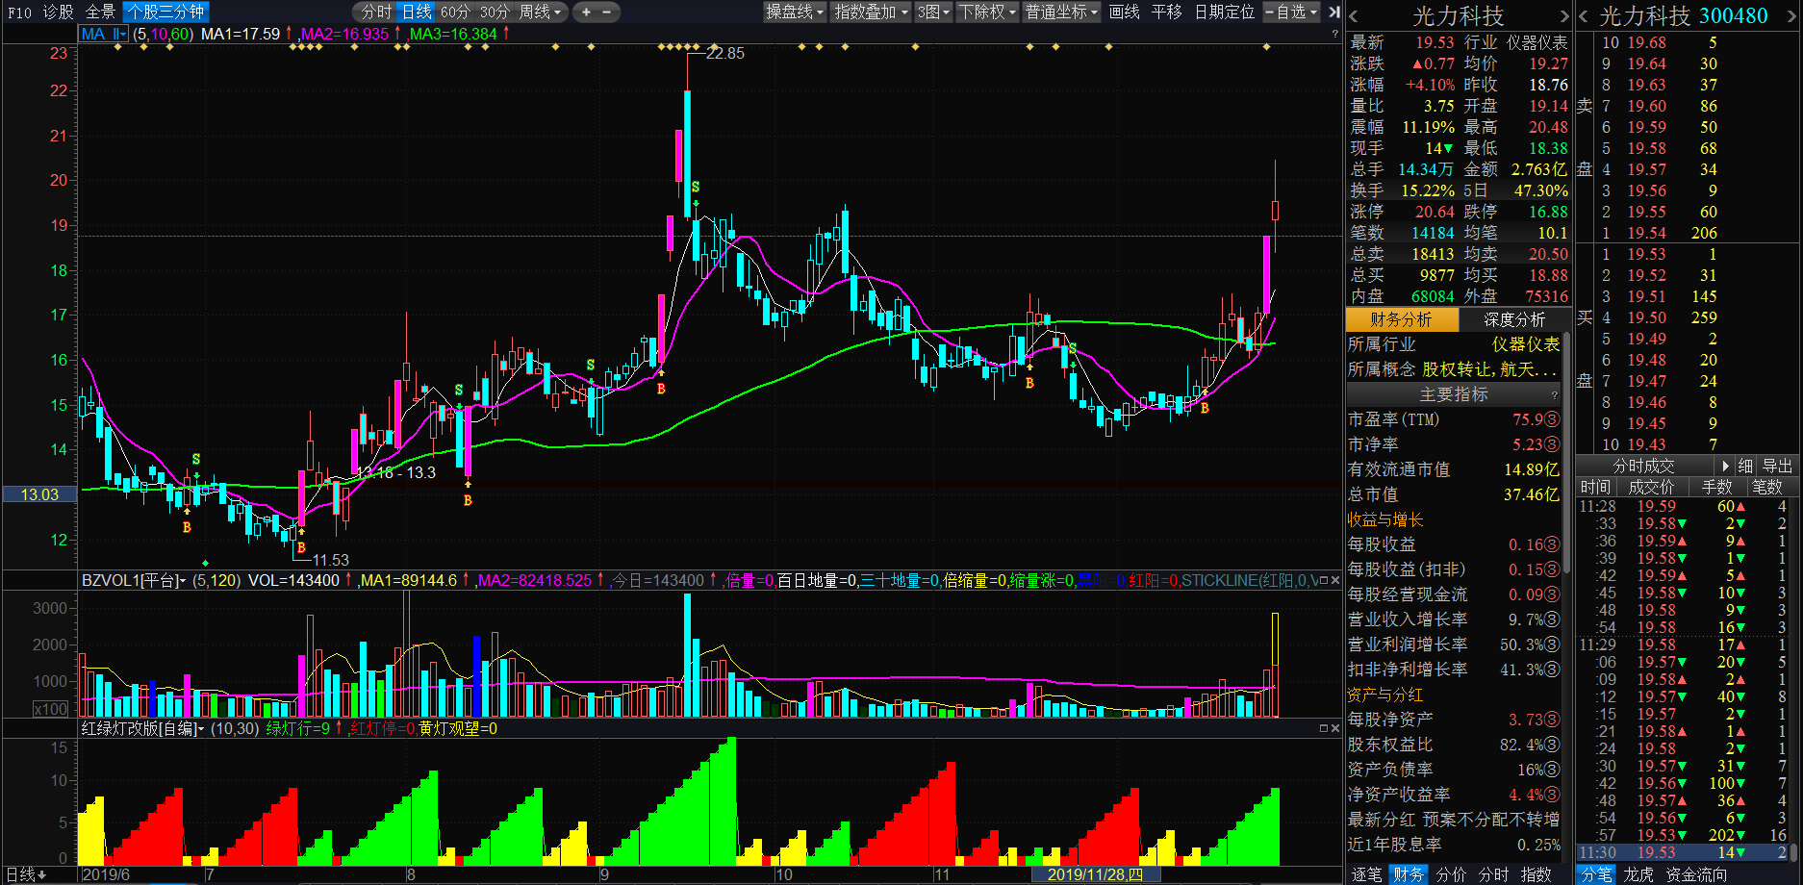Image resolution: width=1803 pixels, height=885 pixels.
Task: Switch to the 深度分析 tab
Action: (1514, 319)
